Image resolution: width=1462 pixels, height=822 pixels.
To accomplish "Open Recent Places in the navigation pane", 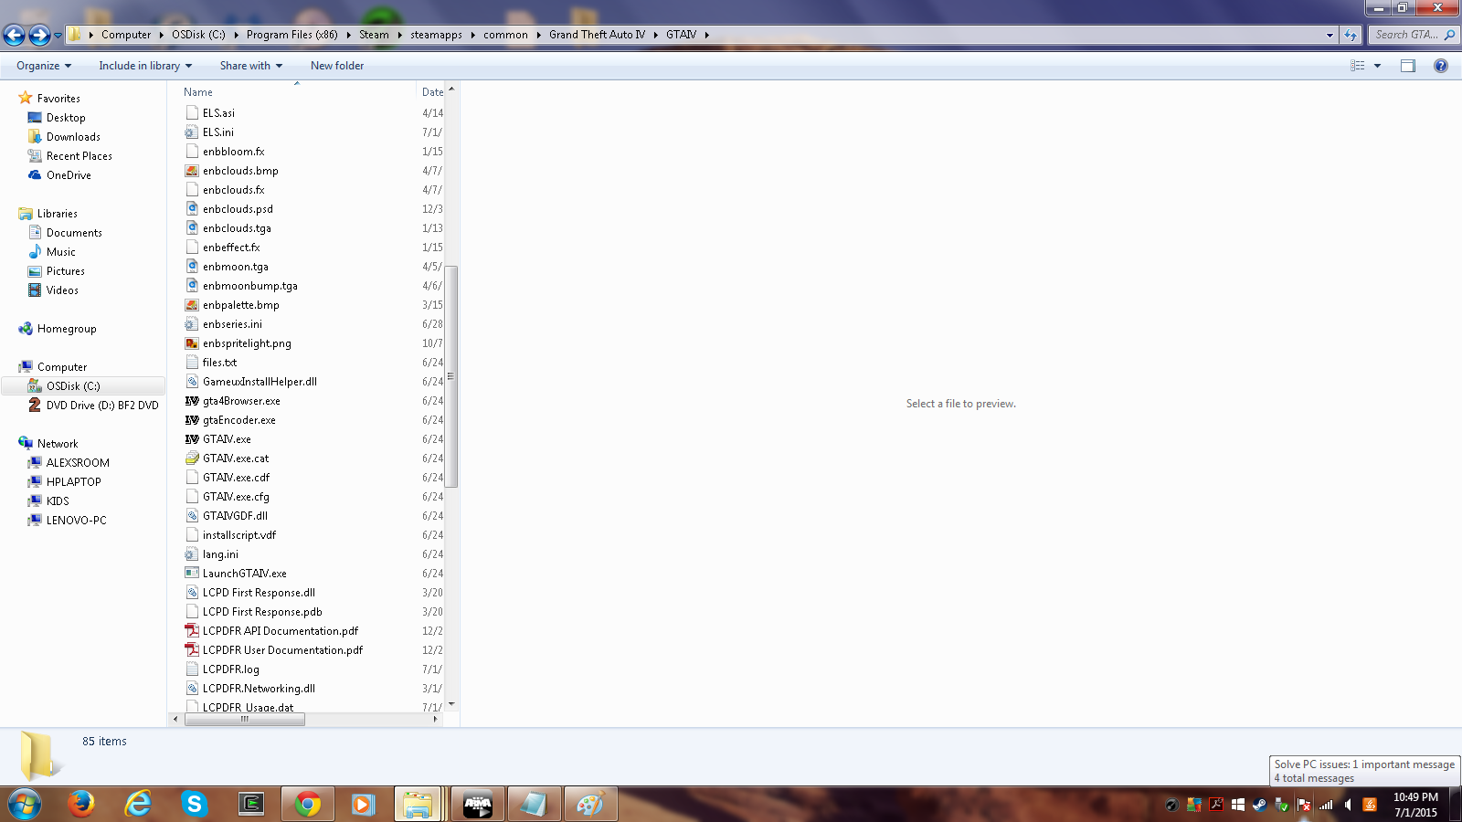I will pyautogui.click(x=79, y=156).
